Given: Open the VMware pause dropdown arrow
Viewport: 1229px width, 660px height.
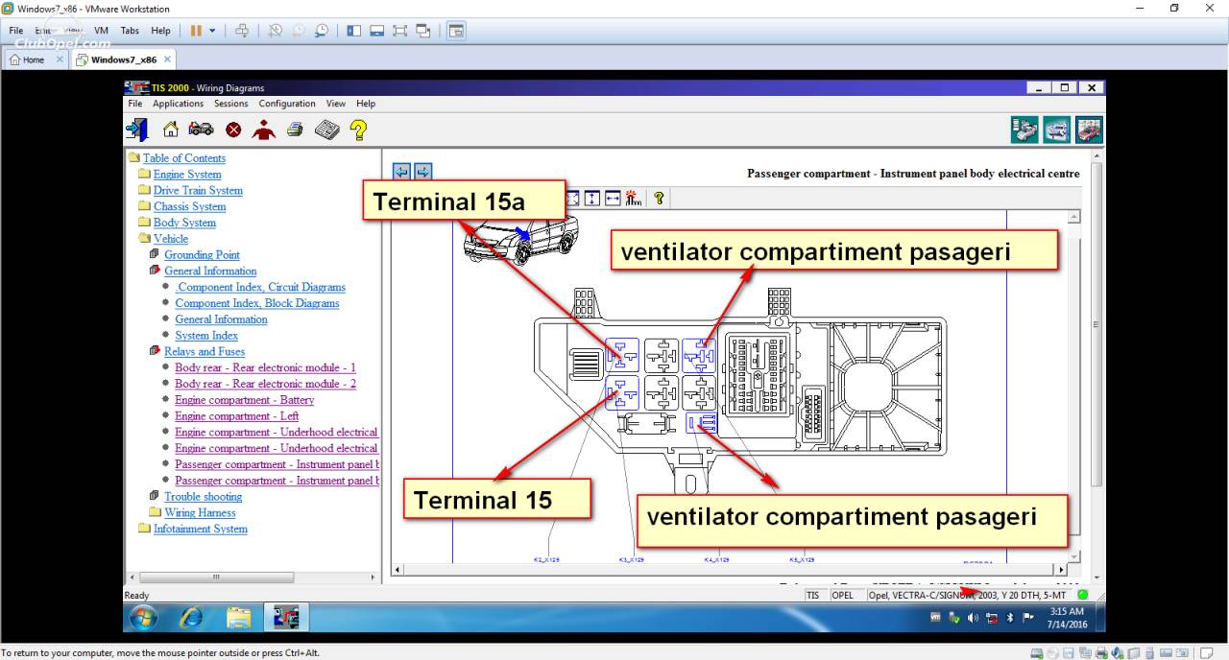Looking at the screenshot, I should (x=212, y=31).
